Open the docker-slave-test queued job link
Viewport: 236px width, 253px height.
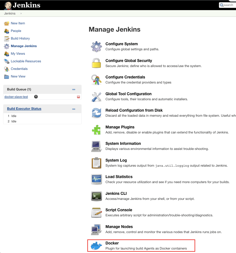pyautogui.click(x=16, y=97)
